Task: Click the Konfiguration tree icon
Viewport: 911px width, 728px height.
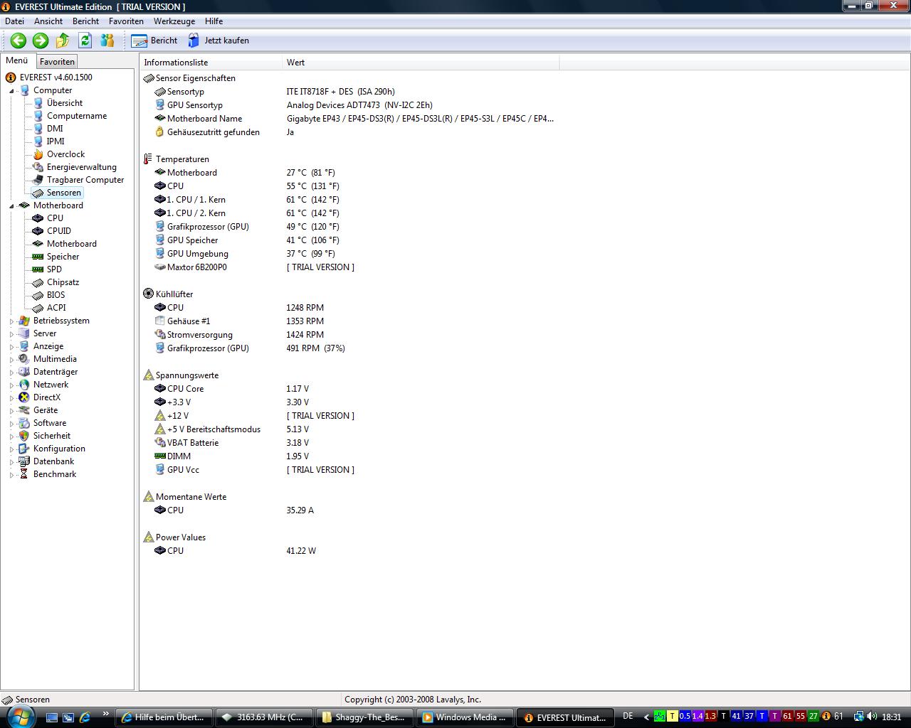Action: [24, 449]
